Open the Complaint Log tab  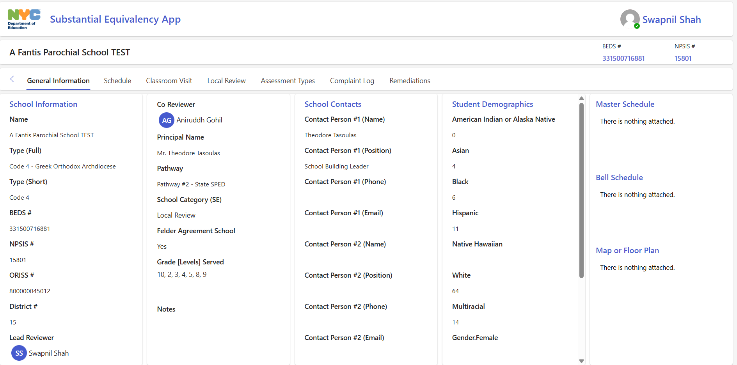click(352, 81)
